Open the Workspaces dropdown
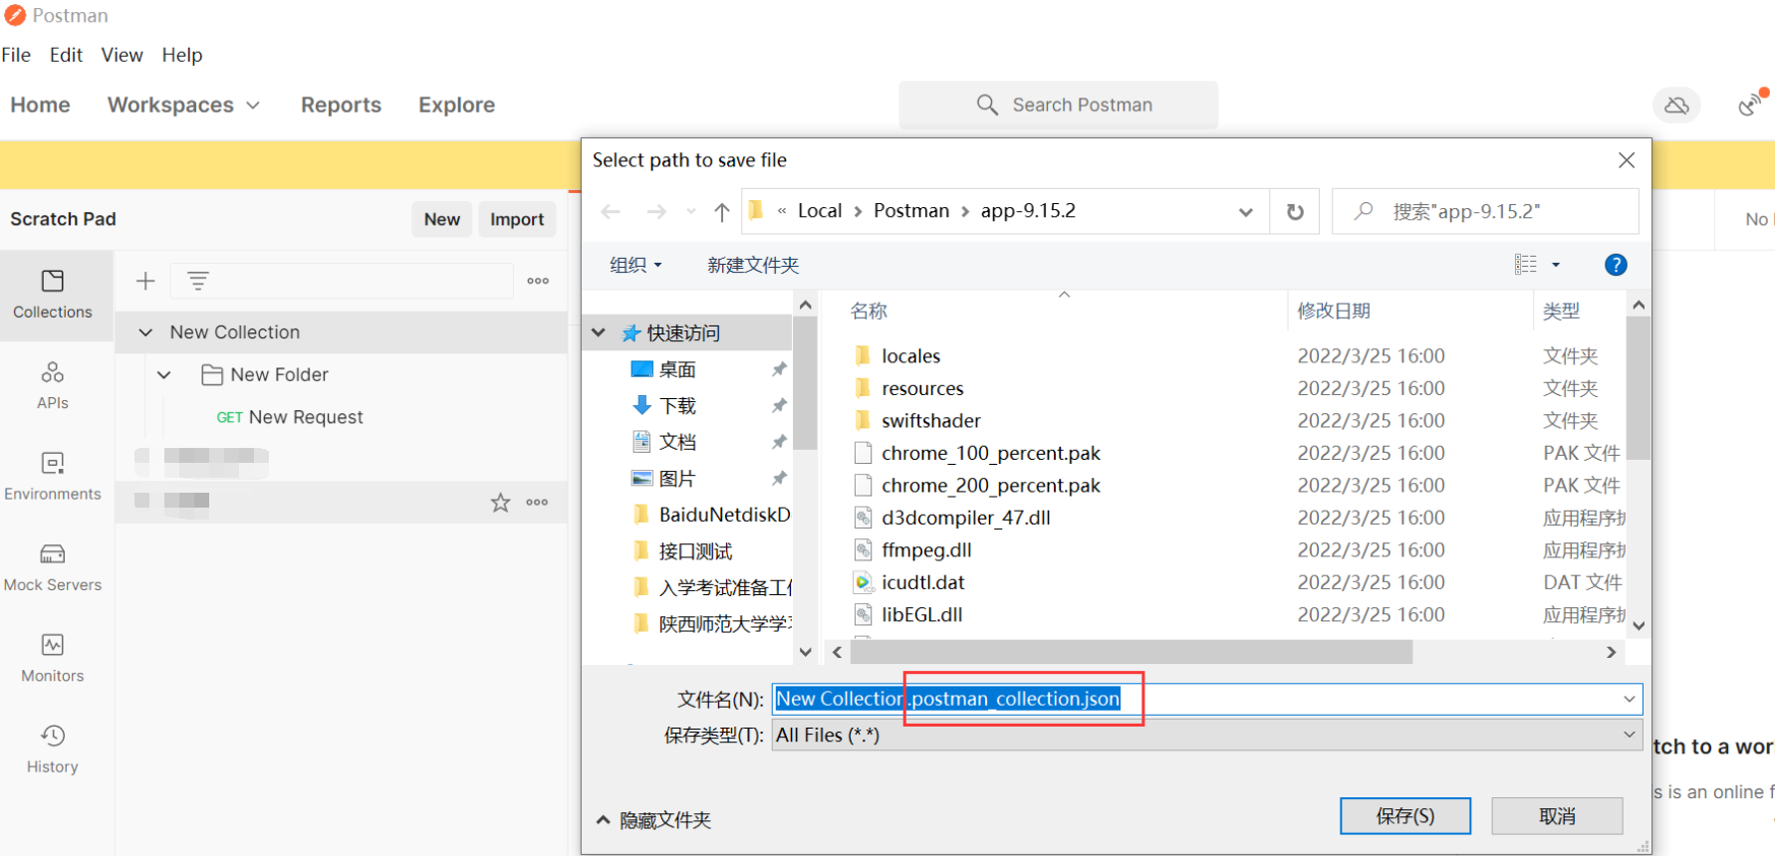This screenshot has width=1775, height=856. coord(184,105)
